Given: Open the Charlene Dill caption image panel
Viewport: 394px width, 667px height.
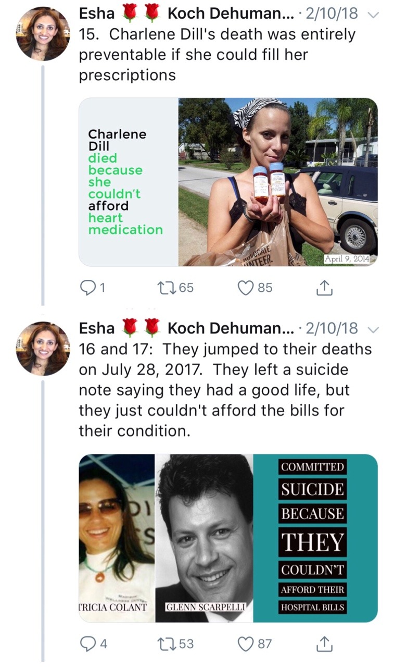Looking at the screenshot, I should 129,182.
